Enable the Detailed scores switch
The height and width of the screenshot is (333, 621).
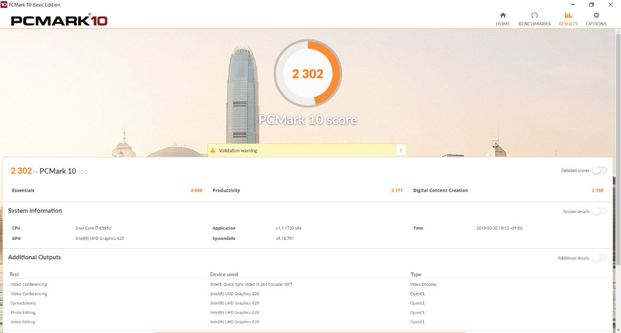[599, 171]
